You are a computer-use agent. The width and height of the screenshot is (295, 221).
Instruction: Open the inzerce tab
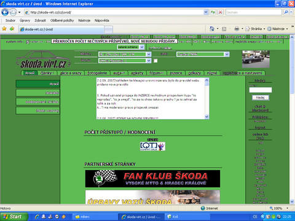176,73
